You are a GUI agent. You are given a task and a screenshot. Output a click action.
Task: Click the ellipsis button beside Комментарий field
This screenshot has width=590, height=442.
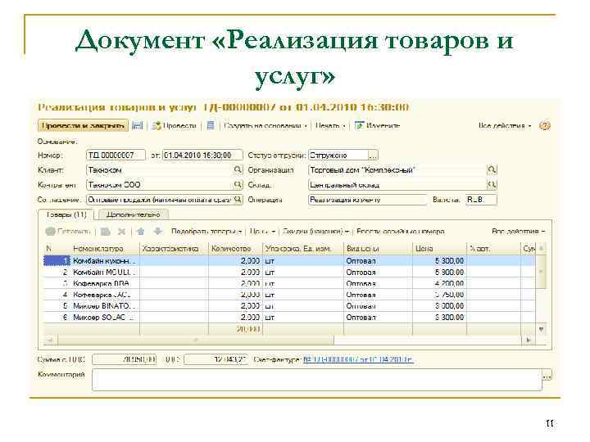coord(547,376)
